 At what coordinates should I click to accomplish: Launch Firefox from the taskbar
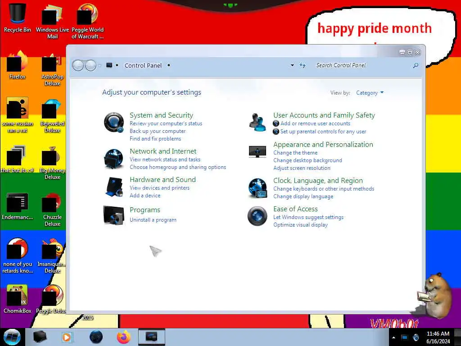(x=124, y=337)
